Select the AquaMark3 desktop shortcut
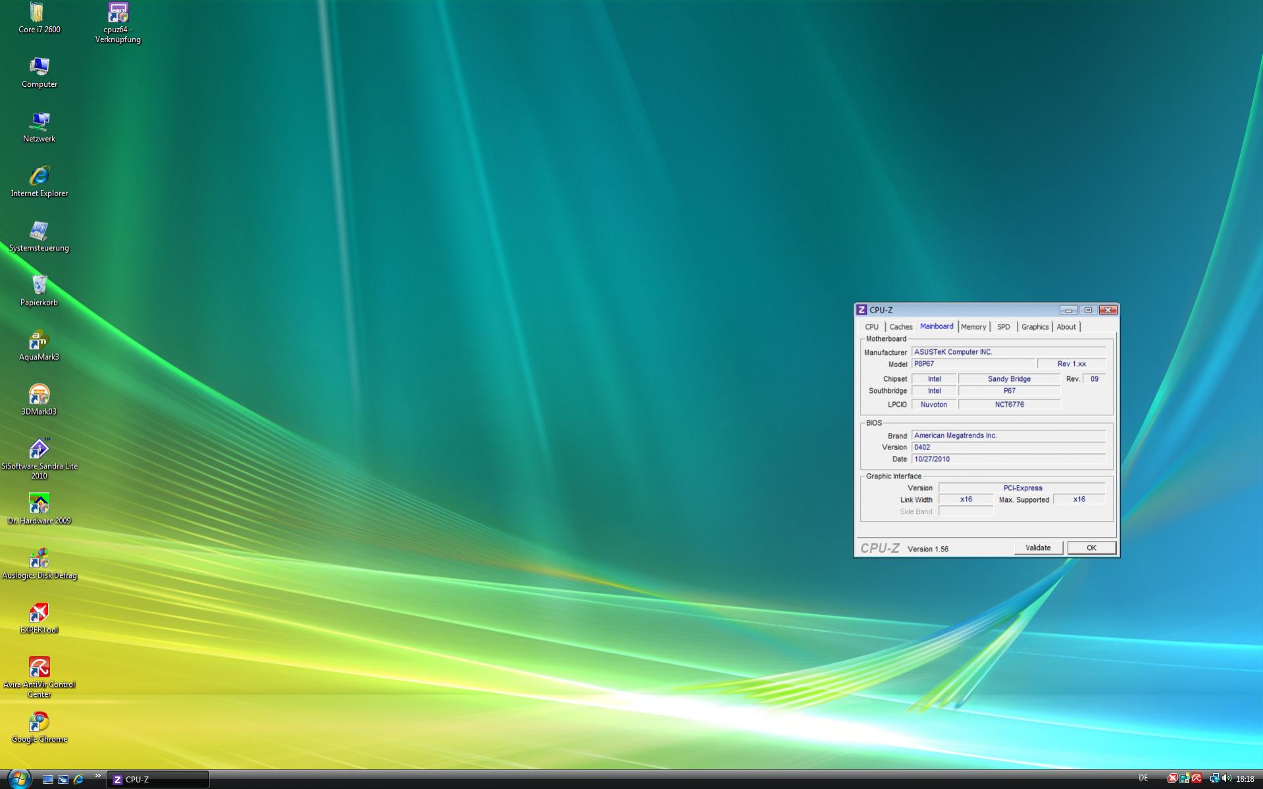 [x=39, y=346]
